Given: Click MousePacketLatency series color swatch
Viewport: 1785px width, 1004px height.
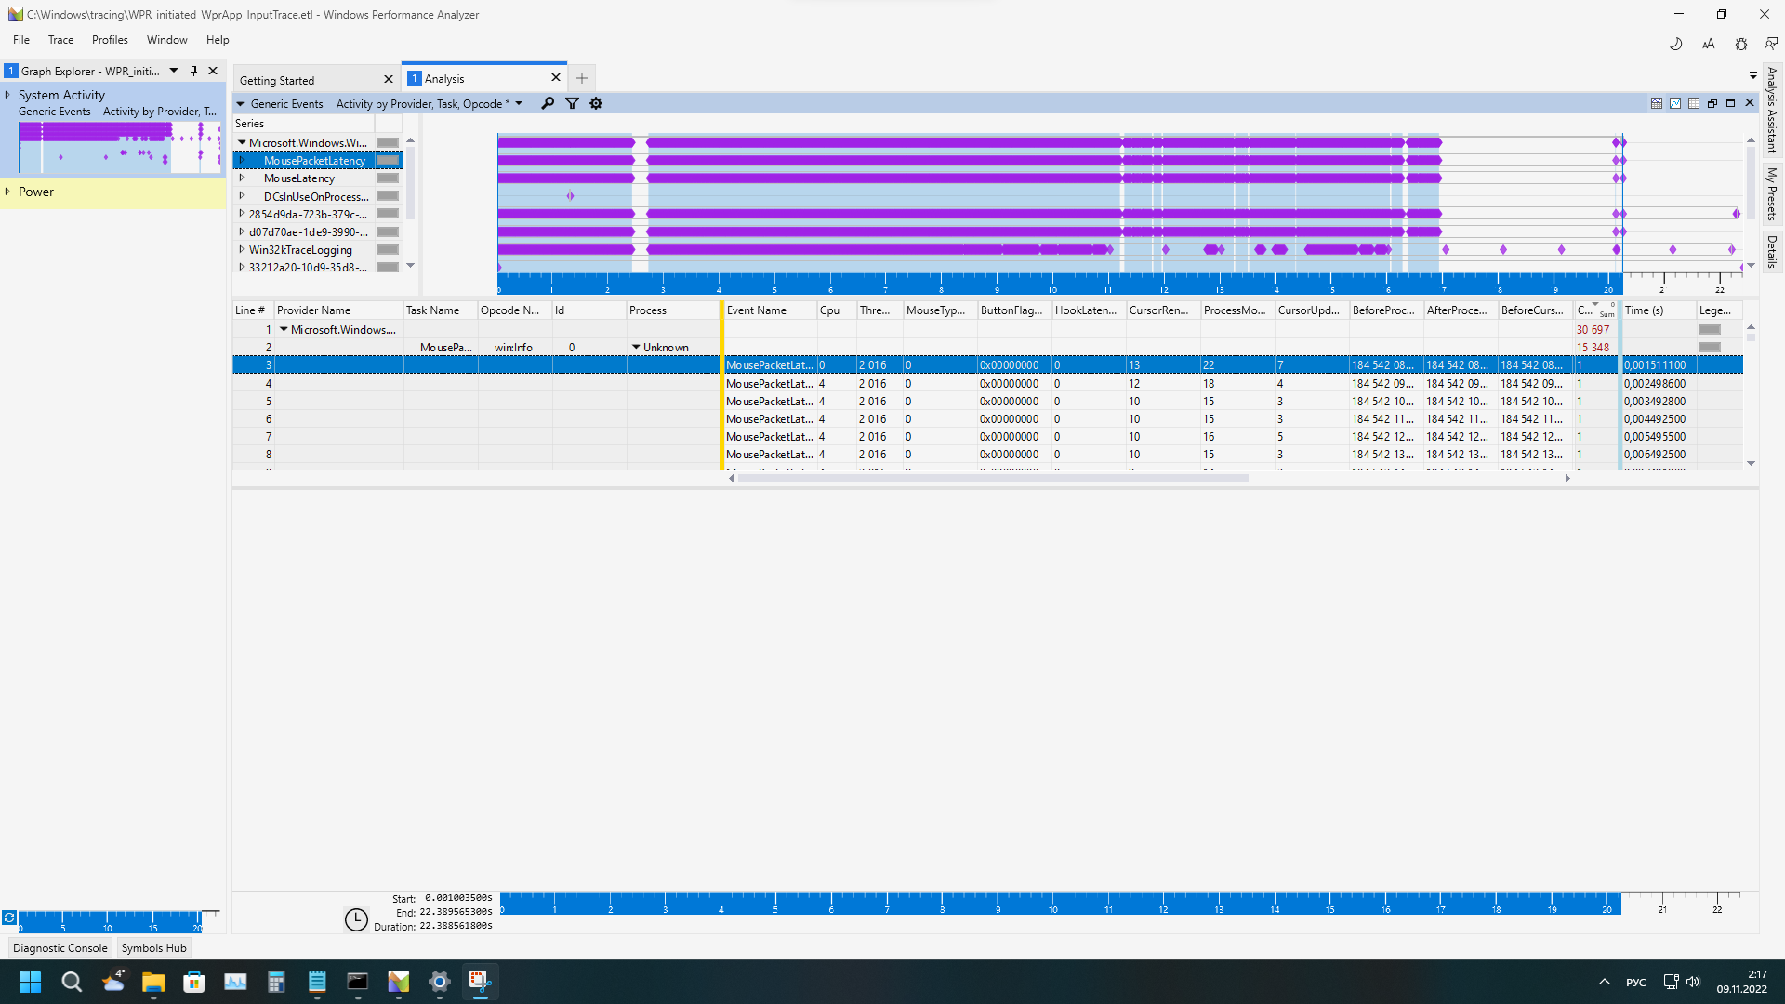Looking at the screenshot, I should click(388, 161).
